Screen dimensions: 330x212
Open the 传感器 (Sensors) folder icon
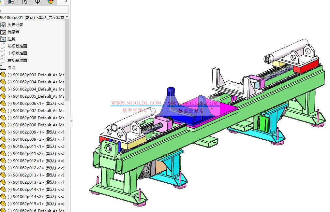pyautogui.click(x=3, y=32)
